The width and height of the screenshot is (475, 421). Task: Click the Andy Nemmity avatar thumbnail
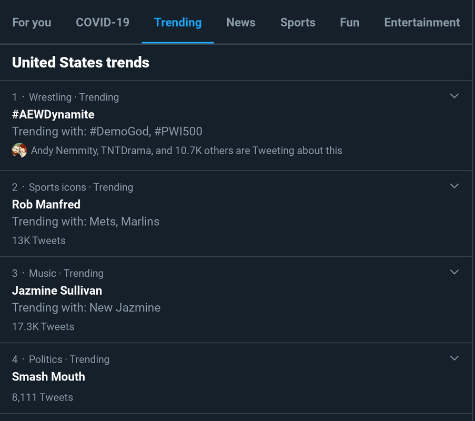point(19,151)
